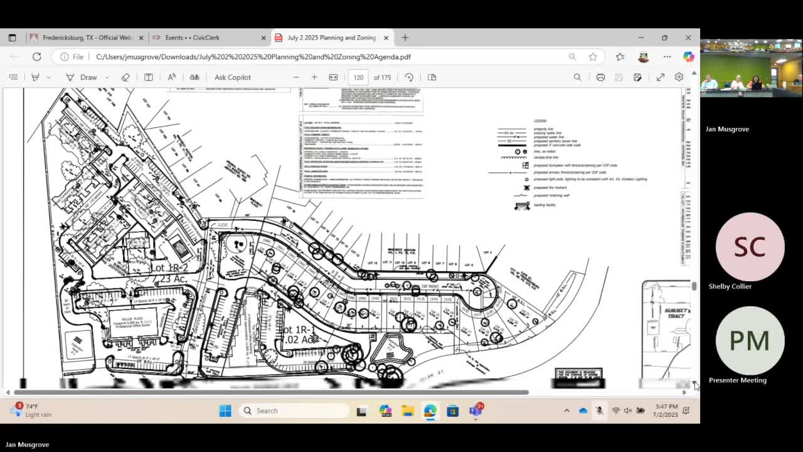Open the document contents panel
This screenshot has width=803, height=452.
(x=13, y=77)
